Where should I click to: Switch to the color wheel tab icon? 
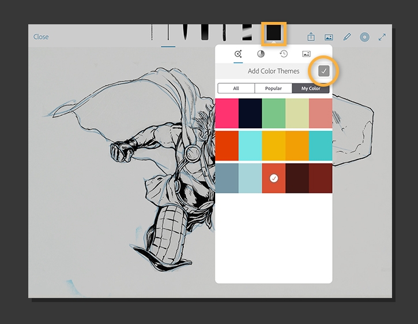261,54
